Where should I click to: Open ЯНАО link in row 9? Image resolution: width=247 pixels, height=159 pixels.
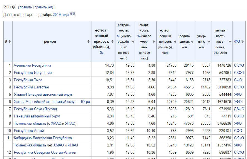point(70,123)
